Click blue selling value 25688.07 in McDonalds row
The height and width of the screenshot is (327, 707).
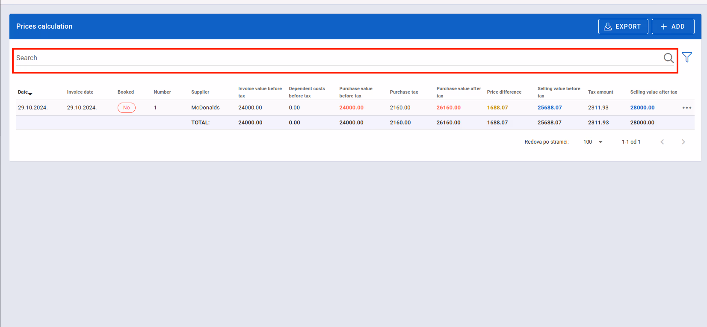pyautogui.click(x=550, y=108)
